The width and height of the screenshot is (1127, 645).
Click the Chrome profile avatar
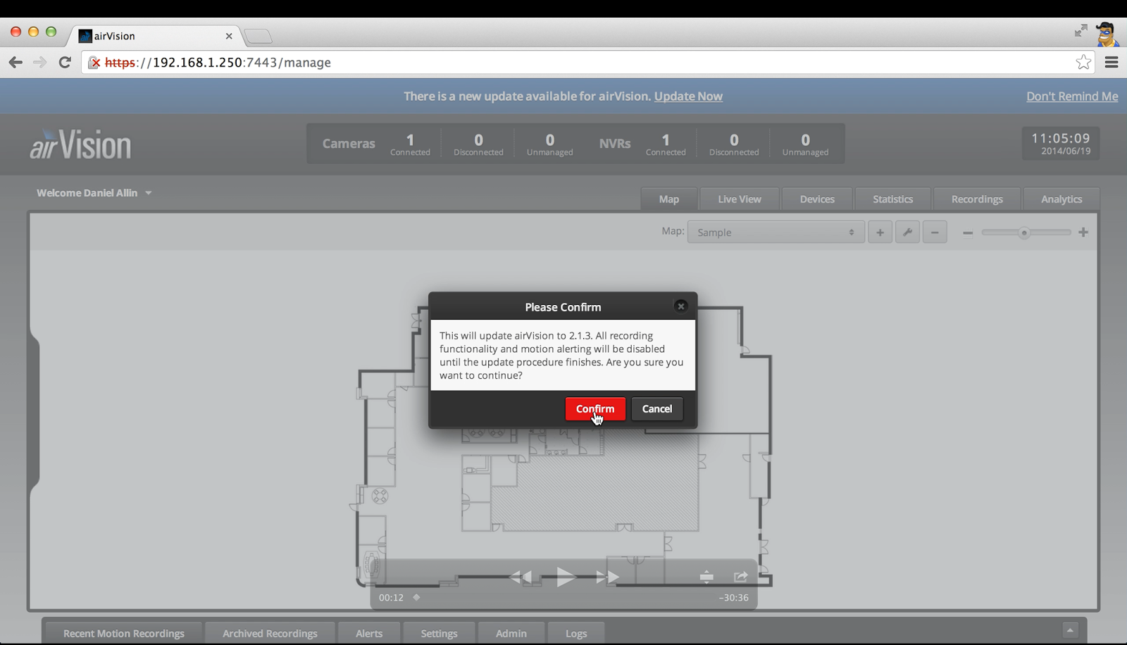point(1107,34)
